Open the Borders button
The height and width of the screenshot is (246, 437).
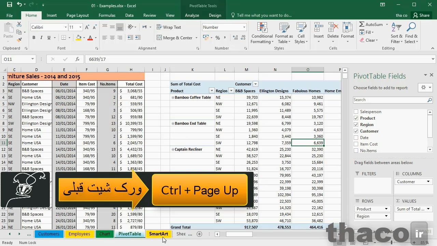[x=63, y=38]
